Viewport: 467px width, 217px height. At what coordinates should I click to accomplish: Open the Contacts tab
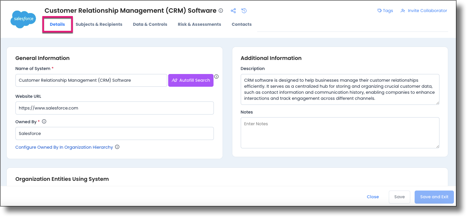(242, 24)
